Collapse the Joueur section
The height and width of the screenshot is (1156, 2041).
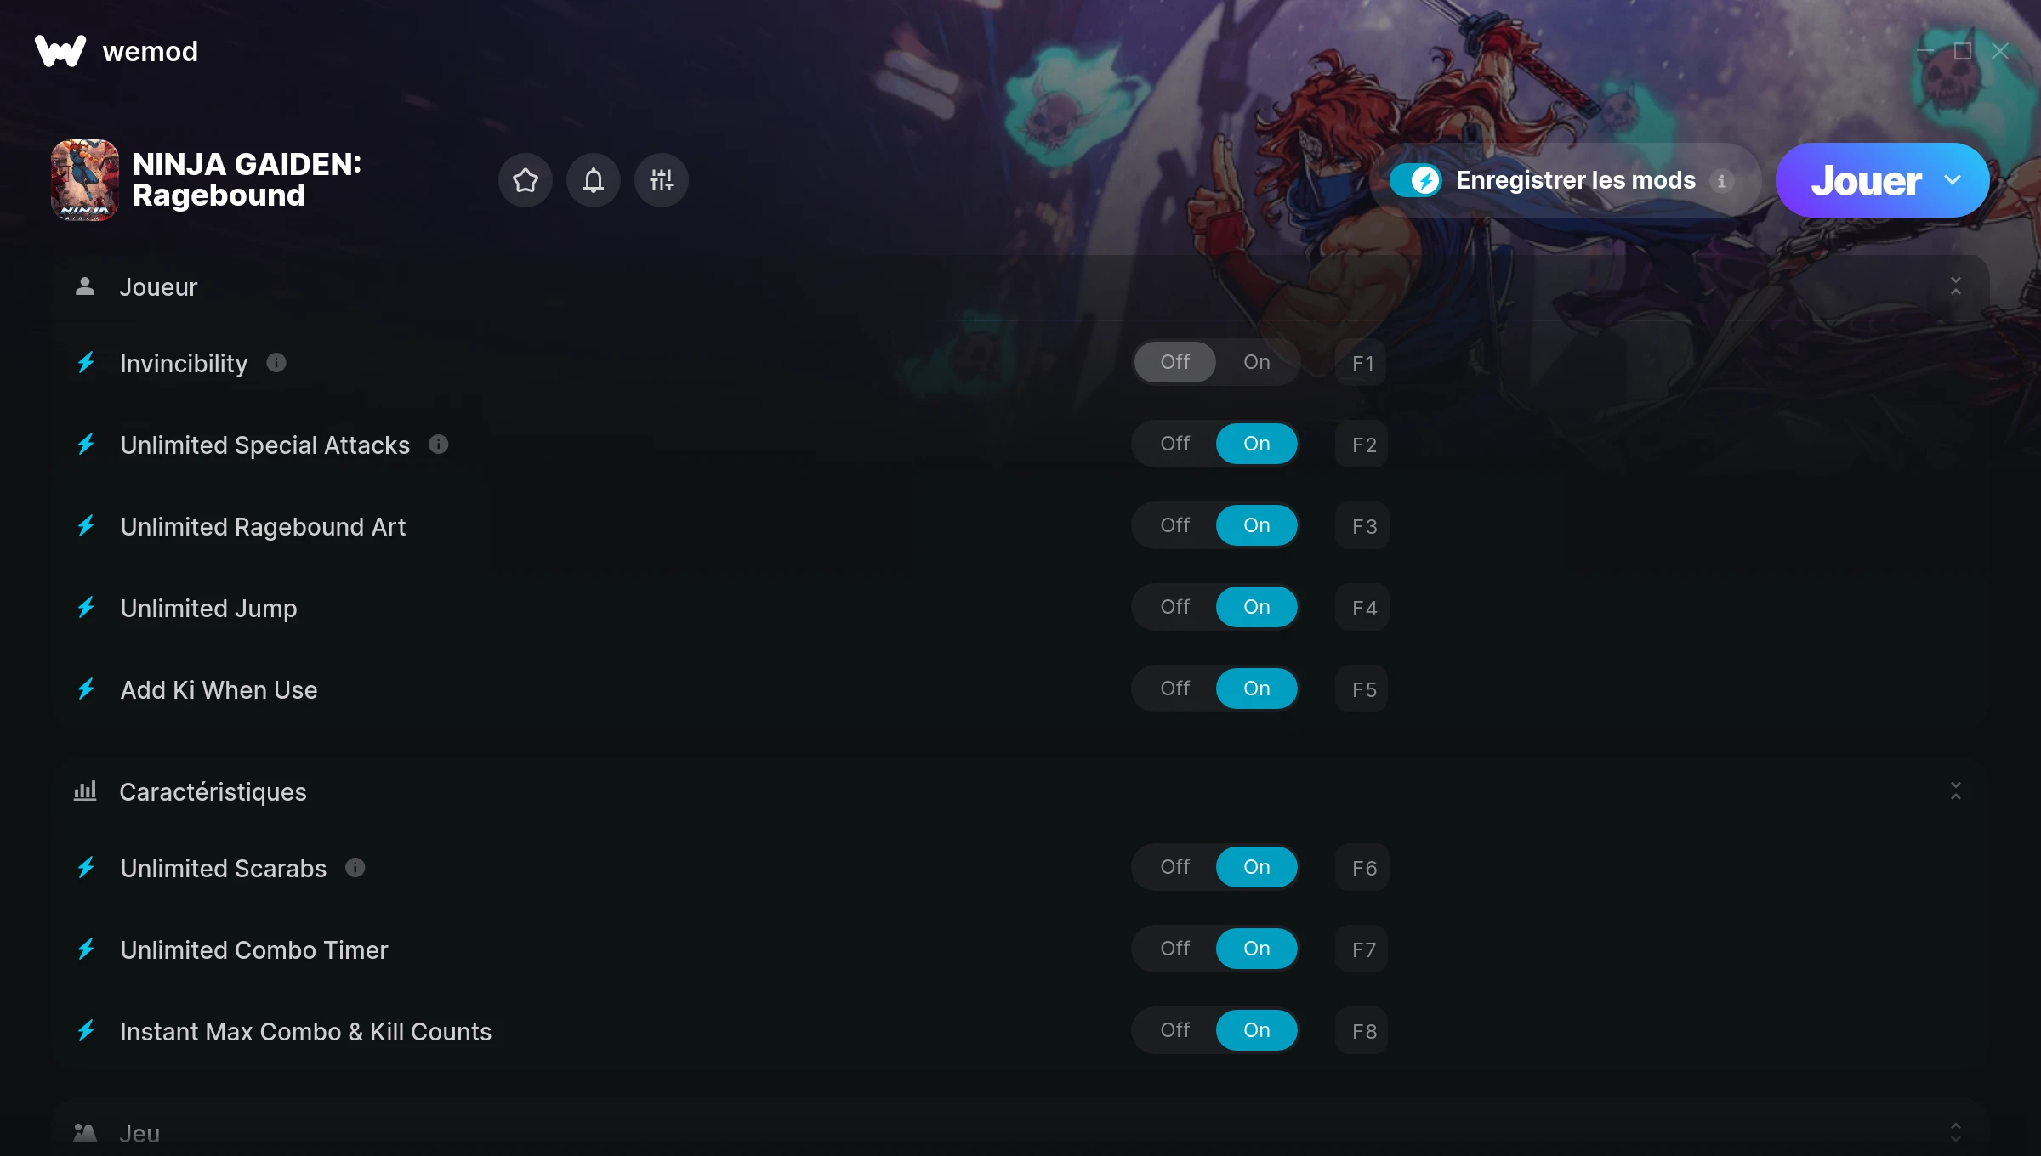(x=1956, y=286)
